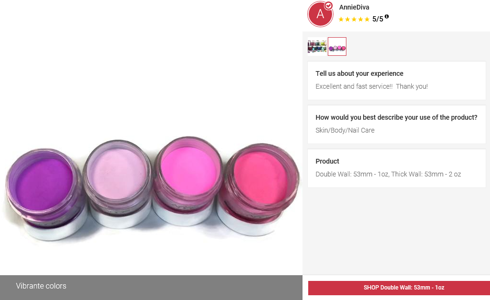The image size is (490, 300).
Task: Click the verified checkmark badge on AnnieDiva's avatar
Action: point(329,5)
